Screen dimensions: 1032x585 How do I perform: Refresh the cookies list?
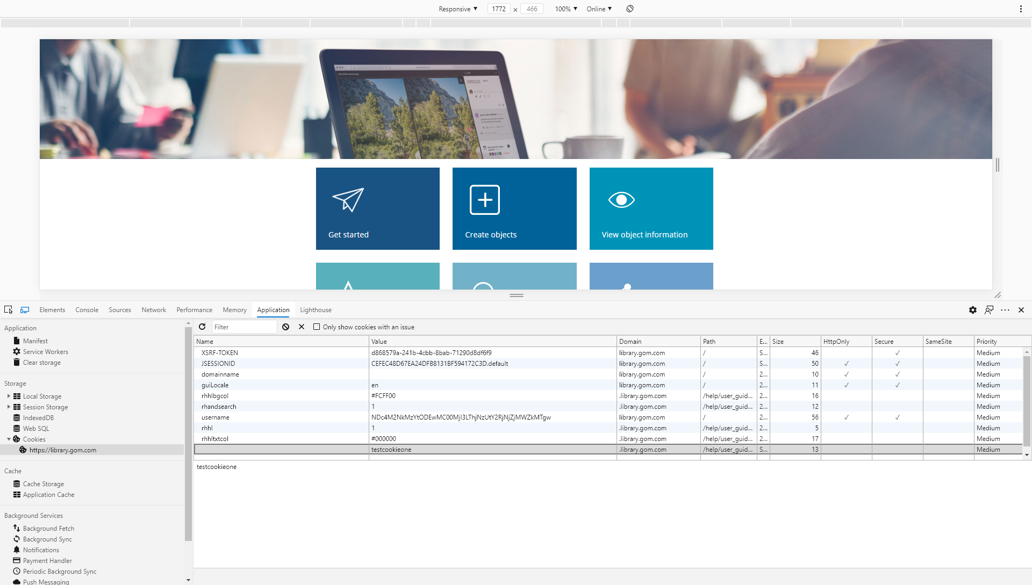(202, 327)
